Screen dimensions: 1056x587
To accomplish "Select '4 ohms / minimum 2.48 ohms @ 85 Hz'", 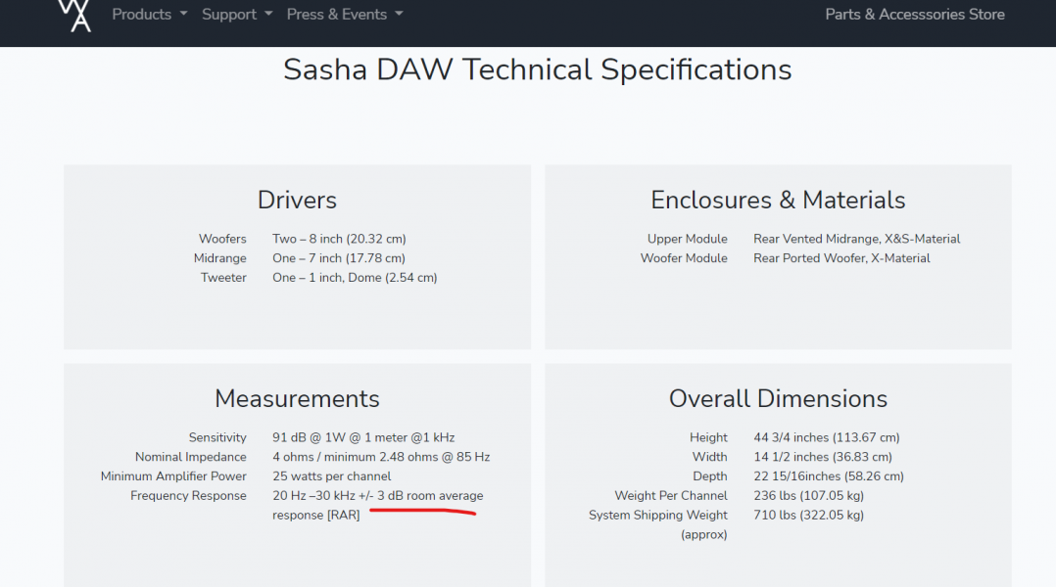I will 381,457.
